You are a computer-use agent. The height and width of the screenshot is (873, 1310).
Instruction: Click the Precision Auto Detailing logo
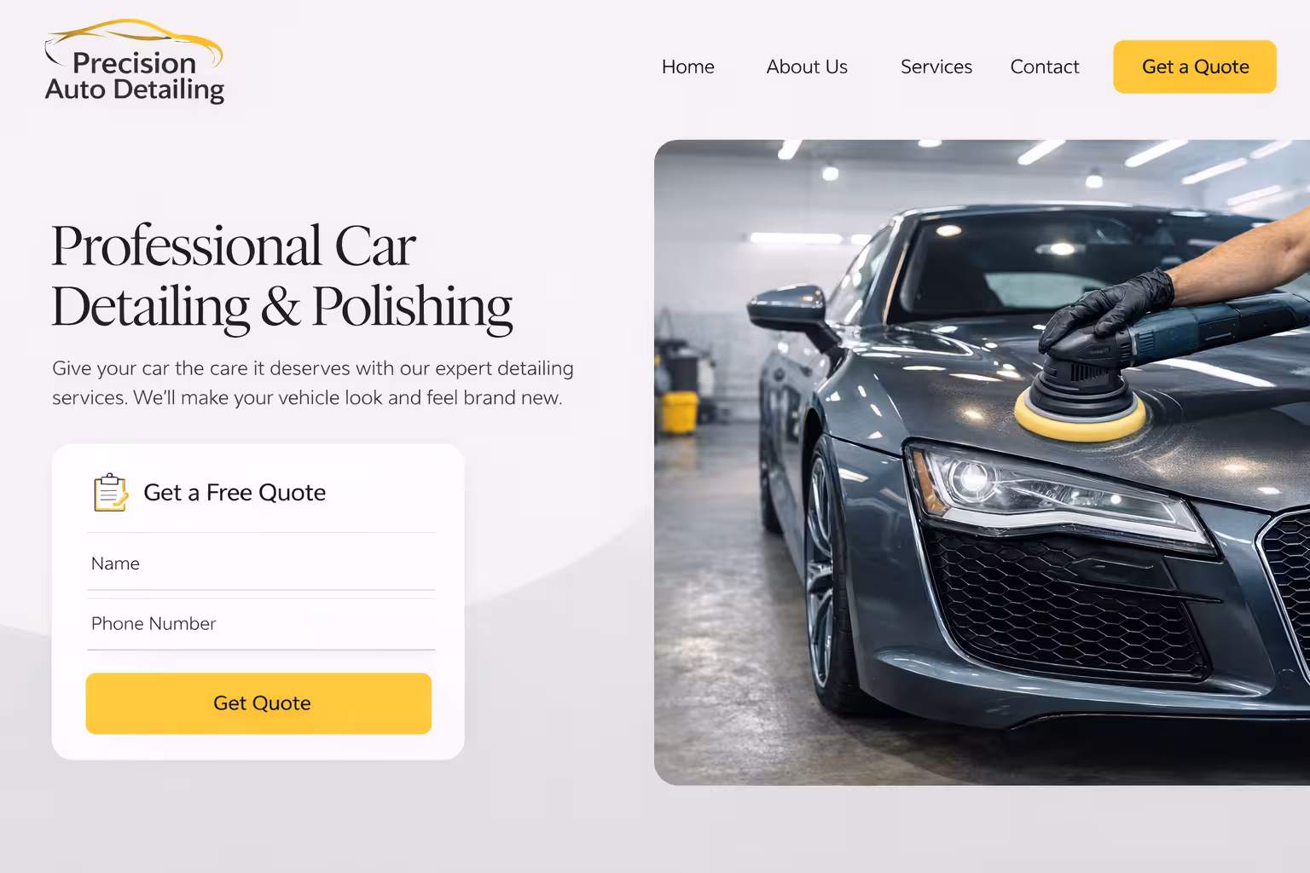[134, 62]
